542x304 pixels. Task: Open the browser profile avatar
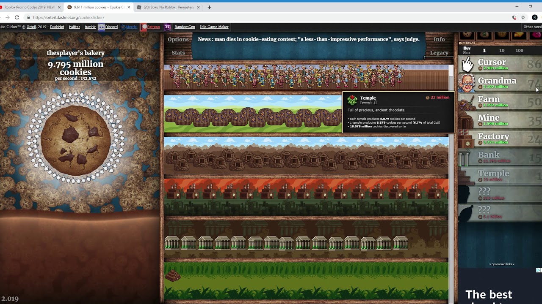click(535, 17)
